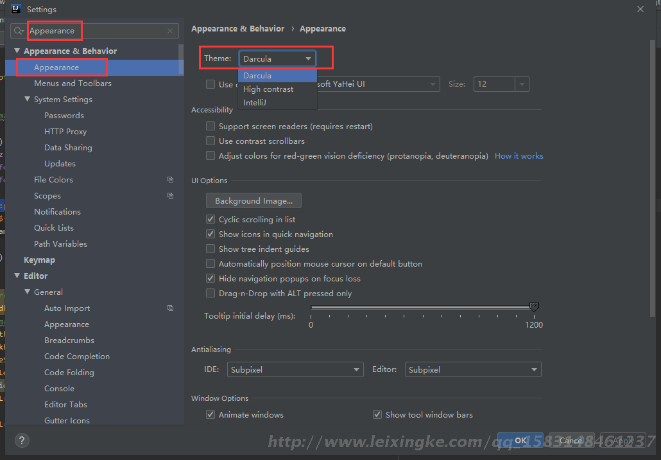
Task: Click the project-level icon beside Auto Import
Action: (170, 308)
